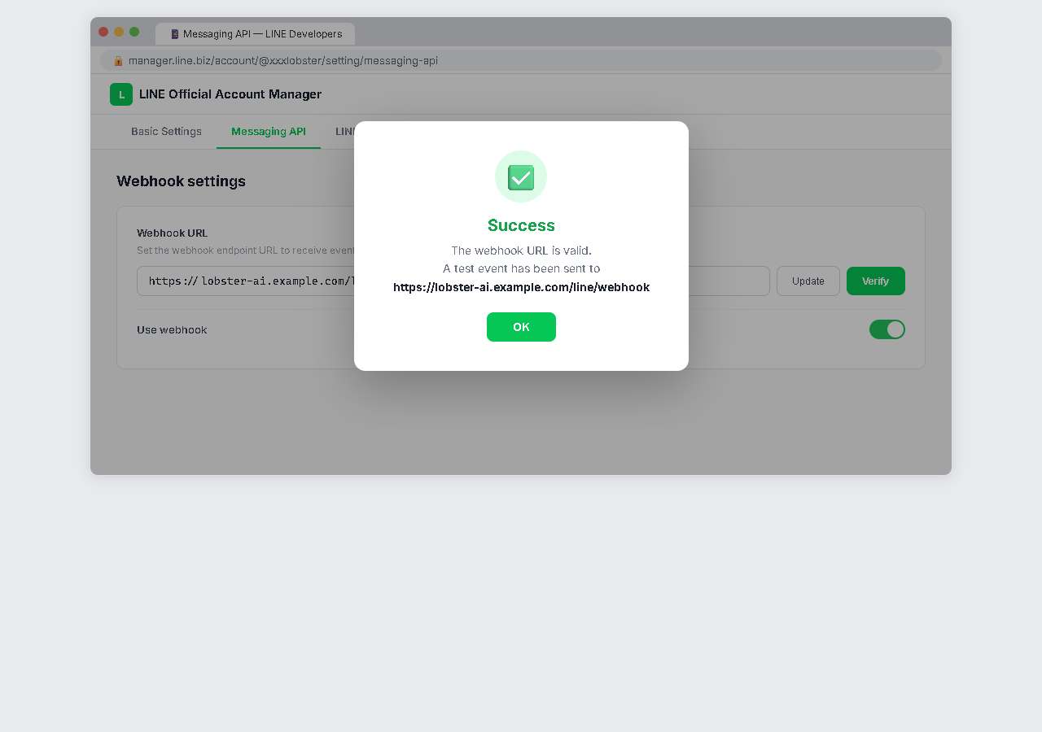Image resolution: width=1042 pixels, height=732 pixels.
Task: Select the partially hidden LINE tab
Action: [x=344, y=131]
